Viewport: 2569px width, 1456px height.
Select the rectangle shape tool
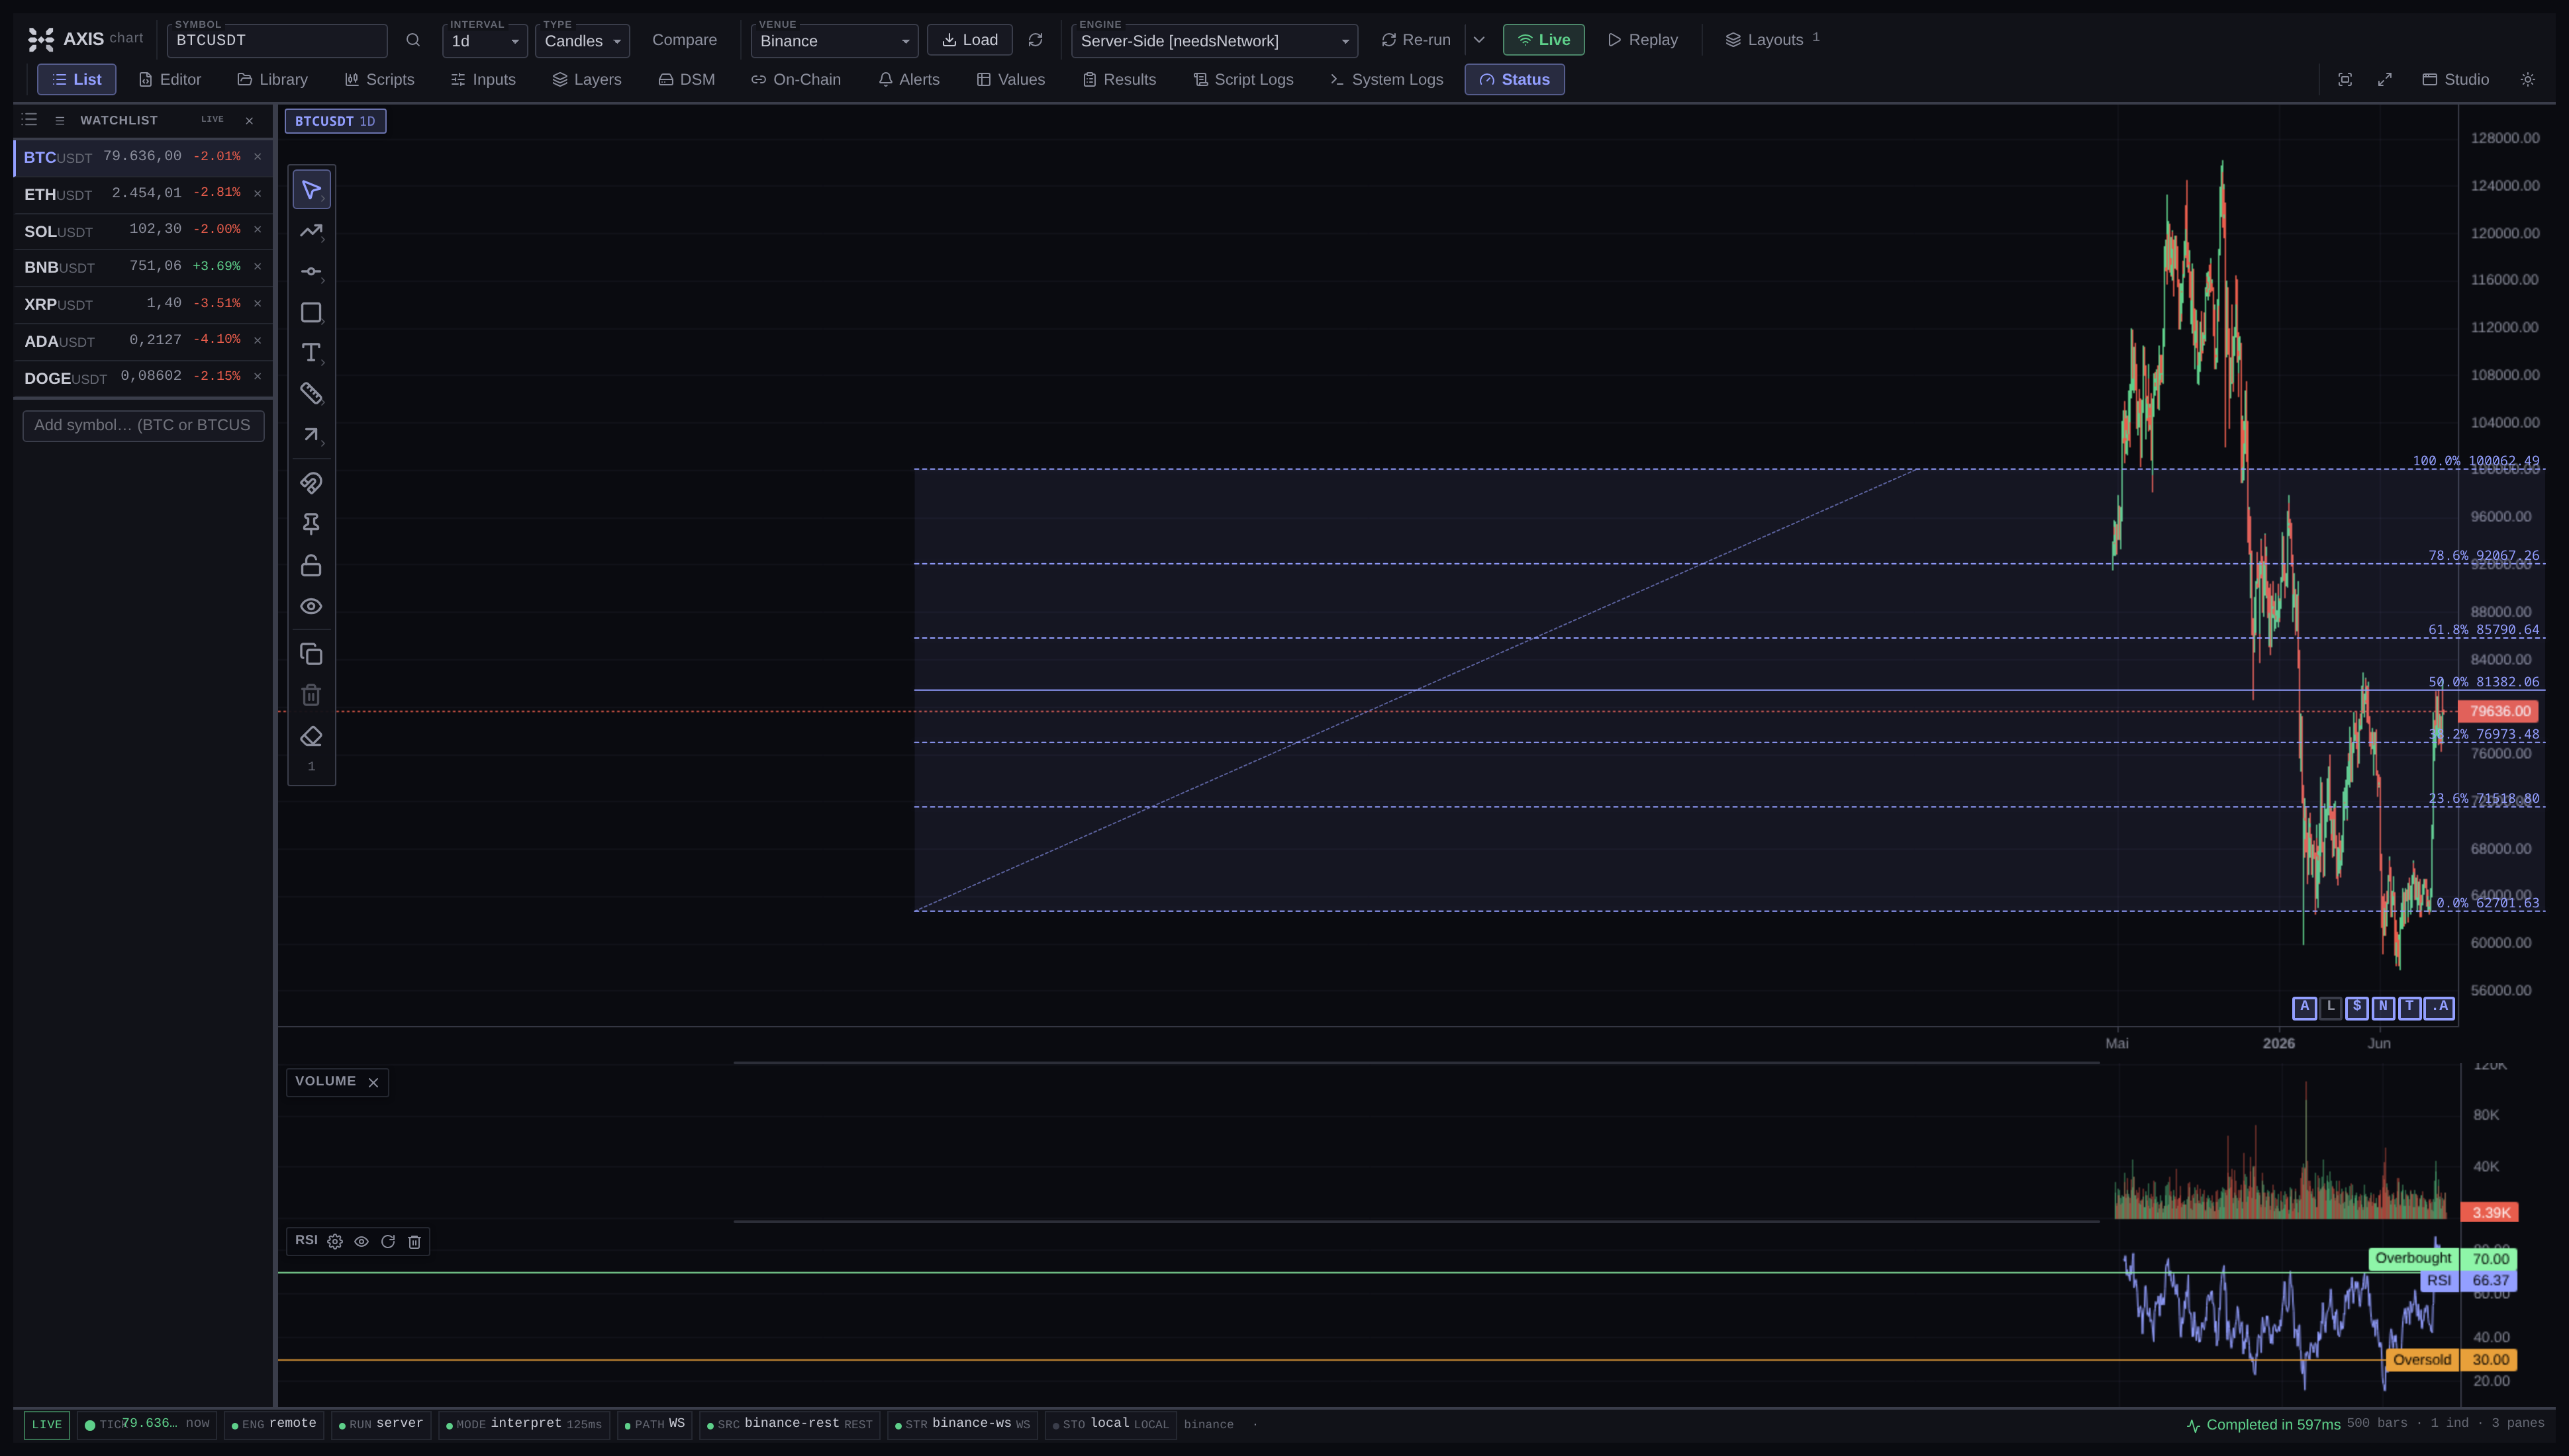pos(311,313)
